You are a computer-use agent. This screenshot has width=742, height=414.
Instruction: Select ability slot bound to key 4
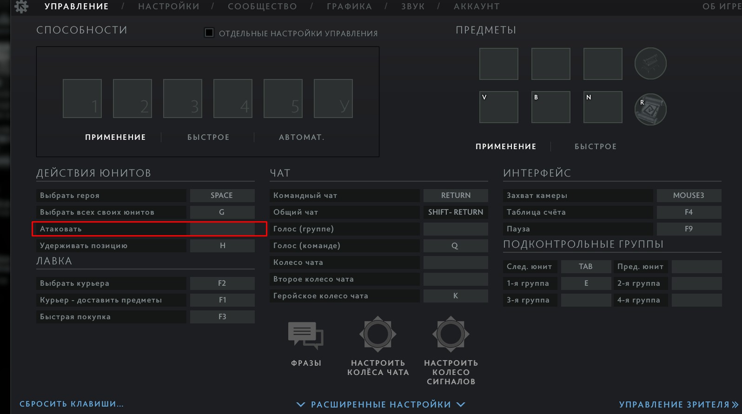pyautogui.click(x=233, y=99)
